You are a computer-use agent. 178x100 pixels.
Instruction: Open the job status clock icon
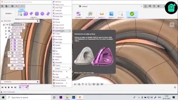coord(159,6)
